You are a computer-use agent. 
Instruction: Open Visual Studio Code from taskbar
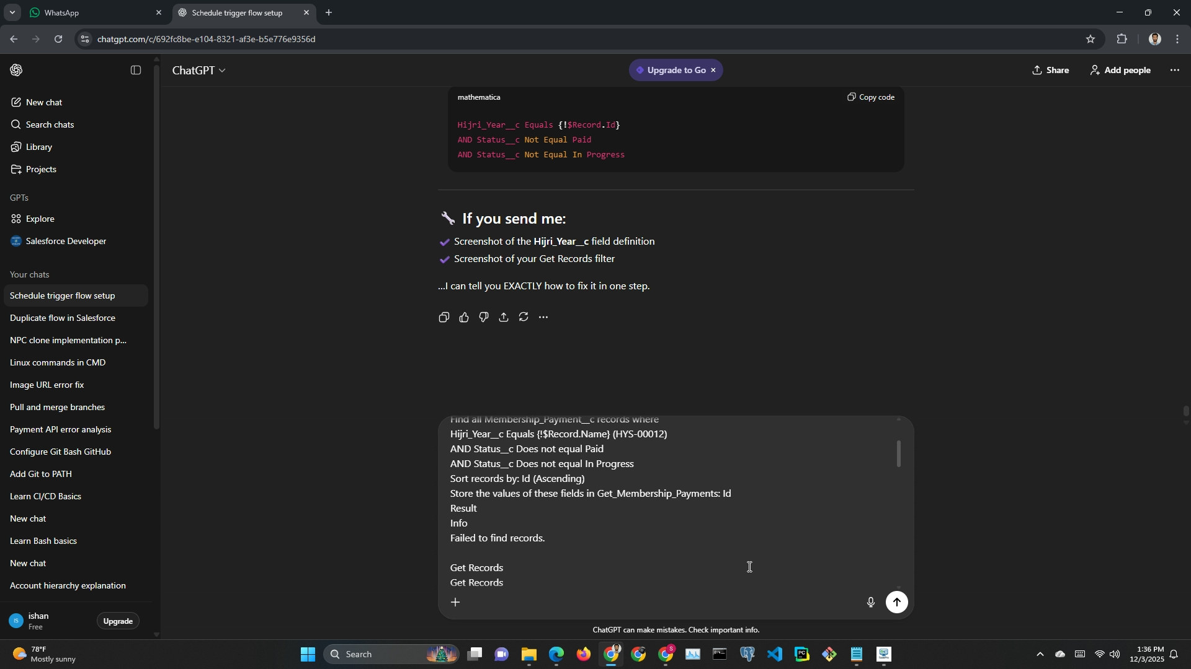point(775,654)
